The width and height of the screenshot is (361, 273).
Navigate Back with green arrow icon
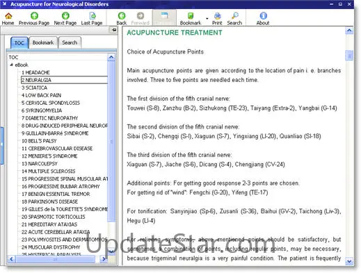coord(122,16)
